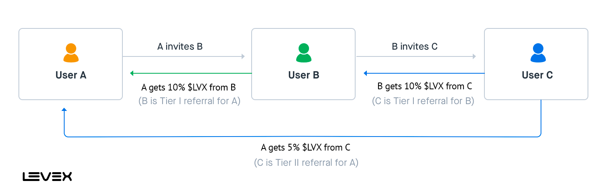The image size is (602, 193).
Task: Click the blue upward arrowhead below User A
Action: (64, 110)
